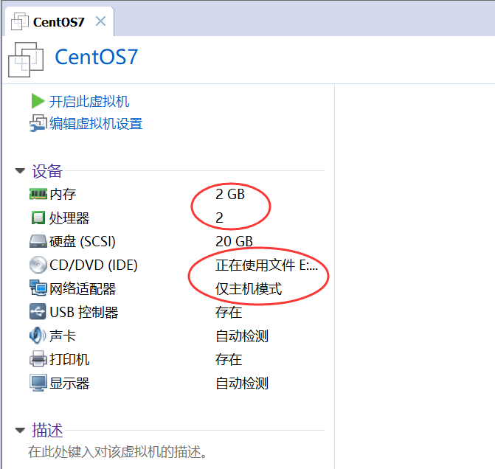This screenshot has height=469, width=495.
Task: Select the 打印机 label
Action: [x=69, y=359]
